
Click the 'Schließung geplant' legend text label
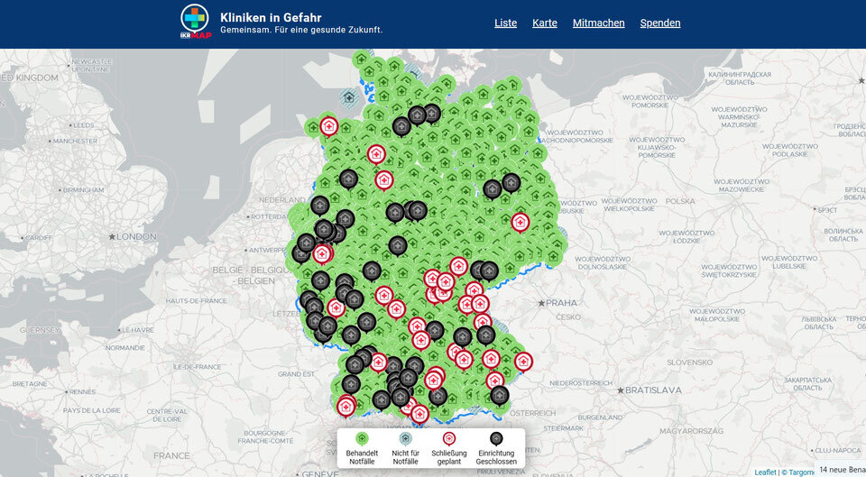(449, 457)
